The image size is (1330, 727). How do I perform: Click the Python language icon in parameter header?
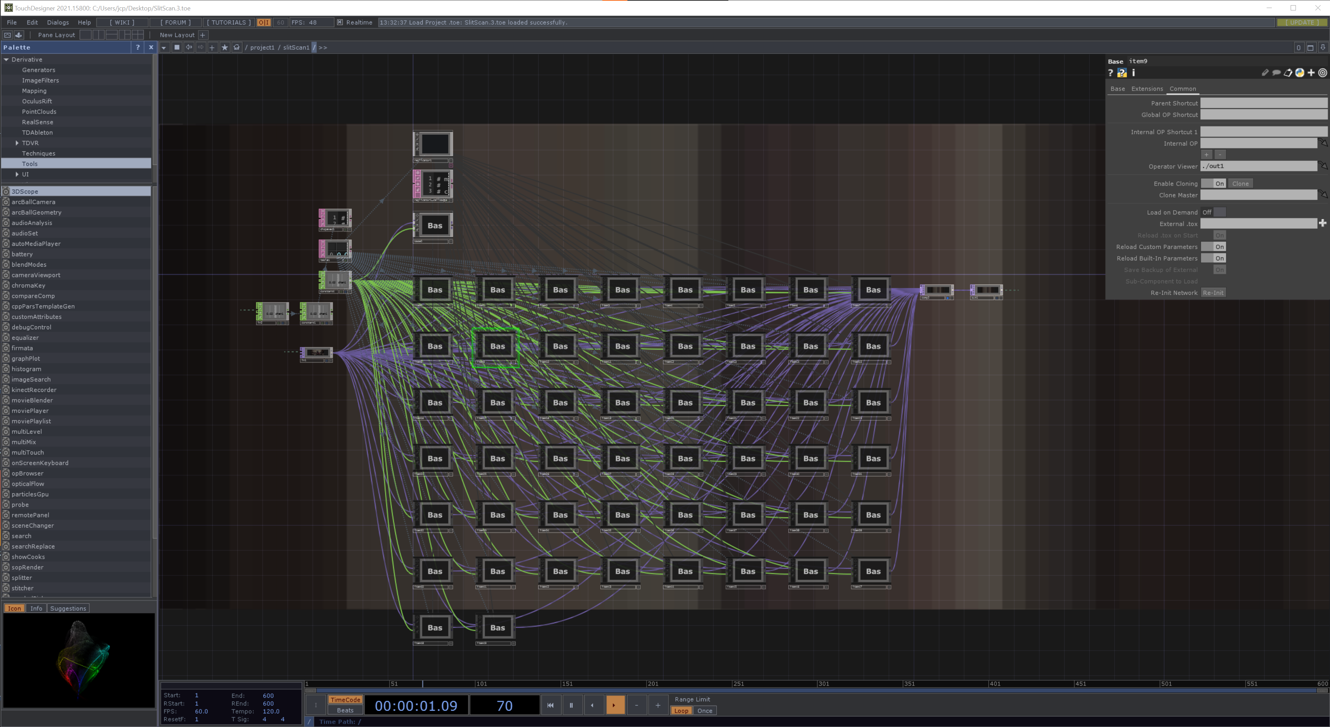(x=1300, y=73)
